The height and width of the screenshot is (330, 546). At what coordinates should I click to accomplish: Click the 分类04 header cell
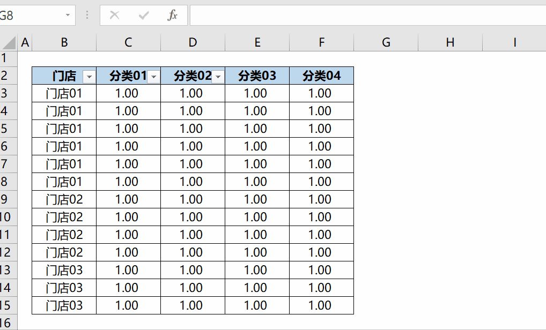coord(321,76)
